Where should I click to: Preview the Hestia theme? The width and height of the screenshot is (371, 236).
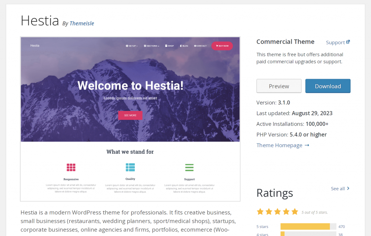point(279,86)
